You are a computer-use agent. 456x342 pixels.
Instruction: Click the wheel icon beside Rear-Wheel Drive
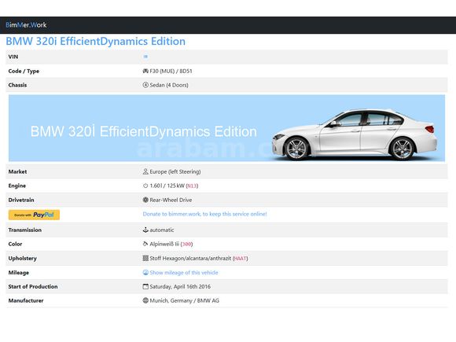(145, 200)
